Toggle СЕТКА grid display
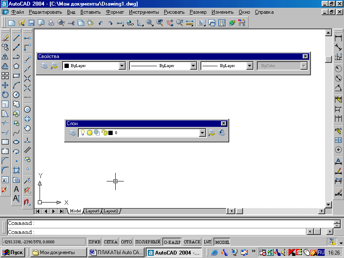This screenshot has width=344, height=258. click(x=111, y=242)
